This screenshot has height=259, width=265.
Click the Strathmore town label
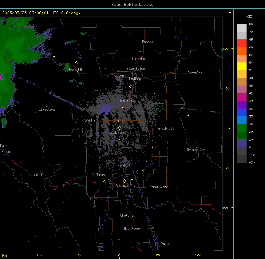coord(159,187)
